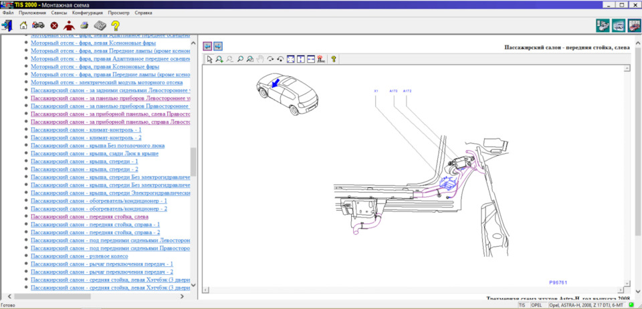Go to the home page icon
642x309 pixels.
[24, 25]
